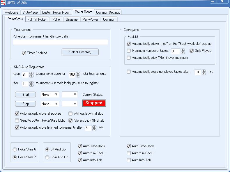
Task: Enable cash game Auto Info Tab checkbox
Action: coord(129,160)
